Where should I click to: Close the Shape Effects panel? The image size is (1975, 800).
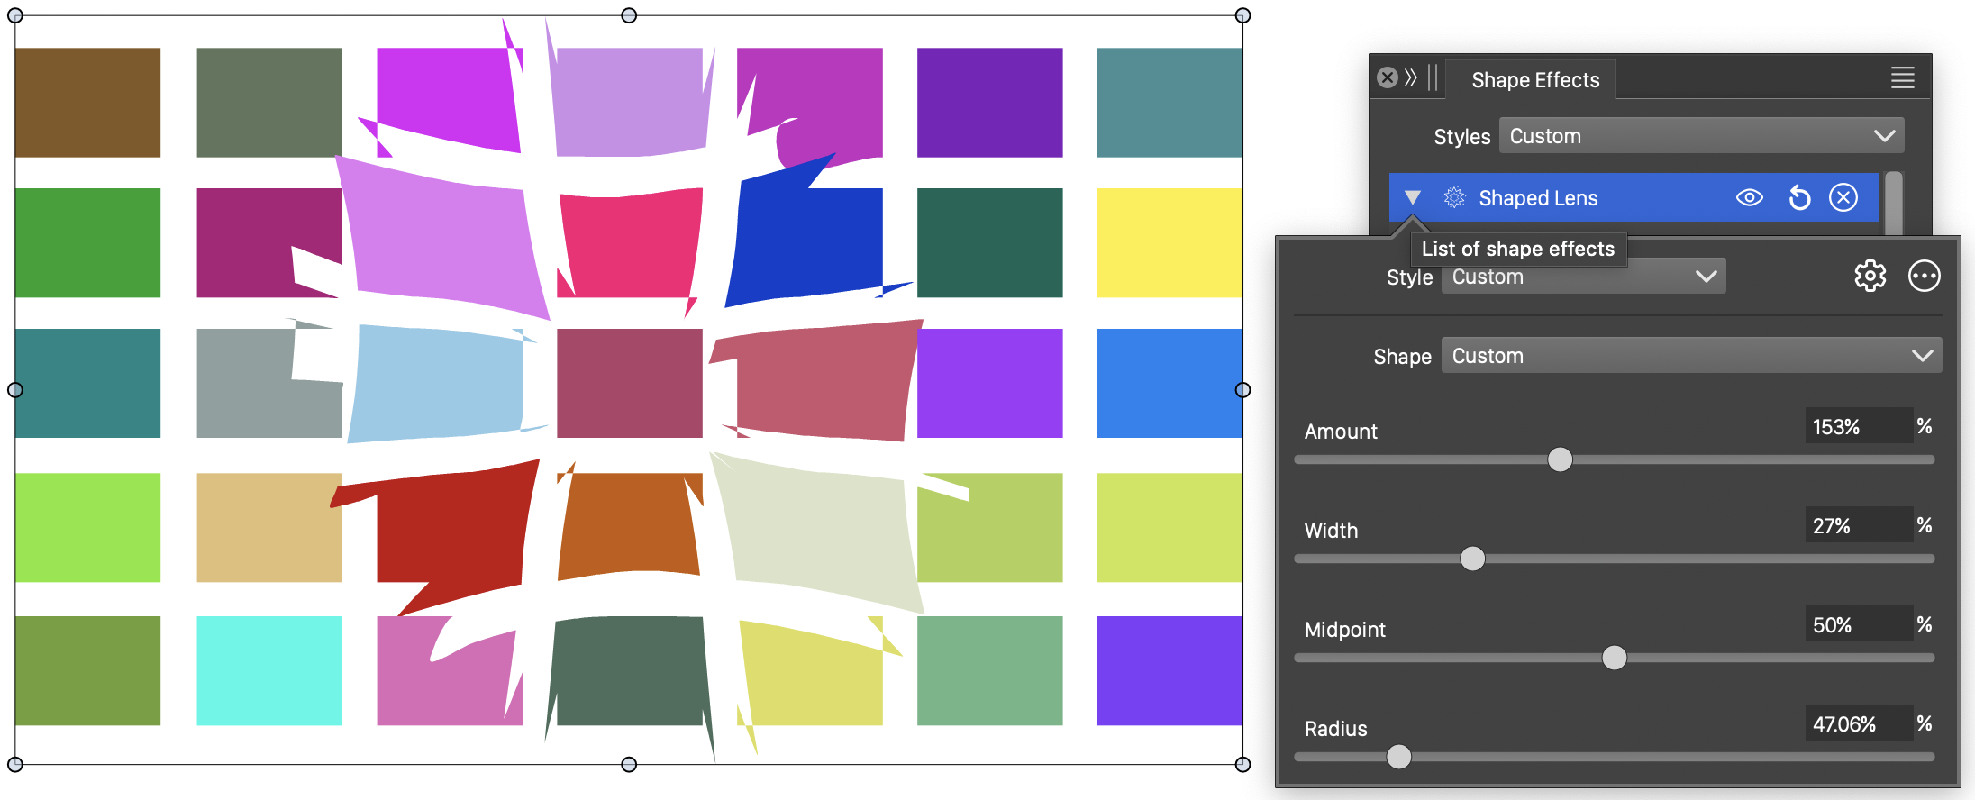point(1388,78)
